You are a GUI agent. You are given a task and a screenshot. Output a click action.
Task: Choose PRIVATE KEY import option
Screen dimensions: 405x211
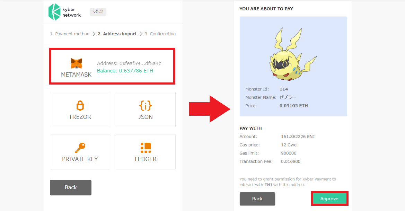(x=80, y=152)
